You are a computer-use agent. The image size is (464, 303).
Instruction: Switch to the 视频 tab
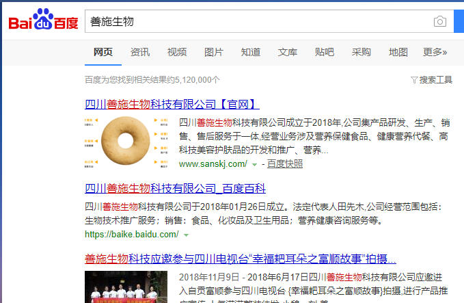[x=177, y=52]
